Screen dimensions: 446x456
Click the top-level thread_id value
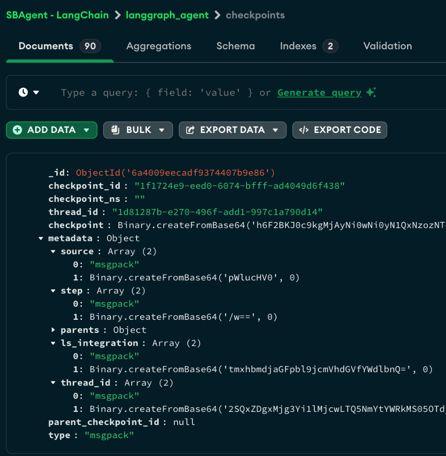pos(217,212)
